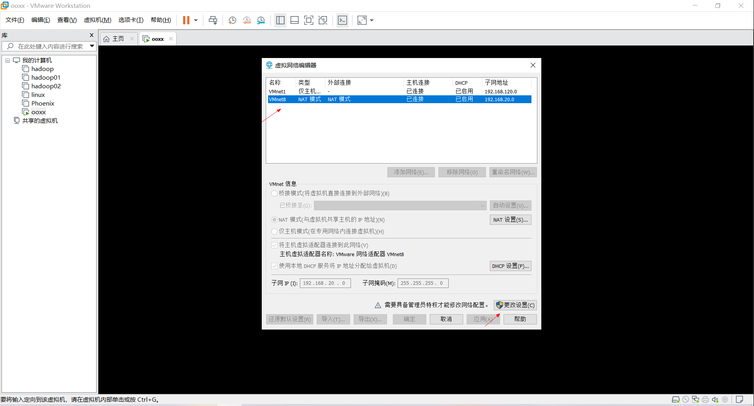The height and width of the screenshot is (406, 754).
Task: Enter full screen mode
Action: click(x=309, y=20)
